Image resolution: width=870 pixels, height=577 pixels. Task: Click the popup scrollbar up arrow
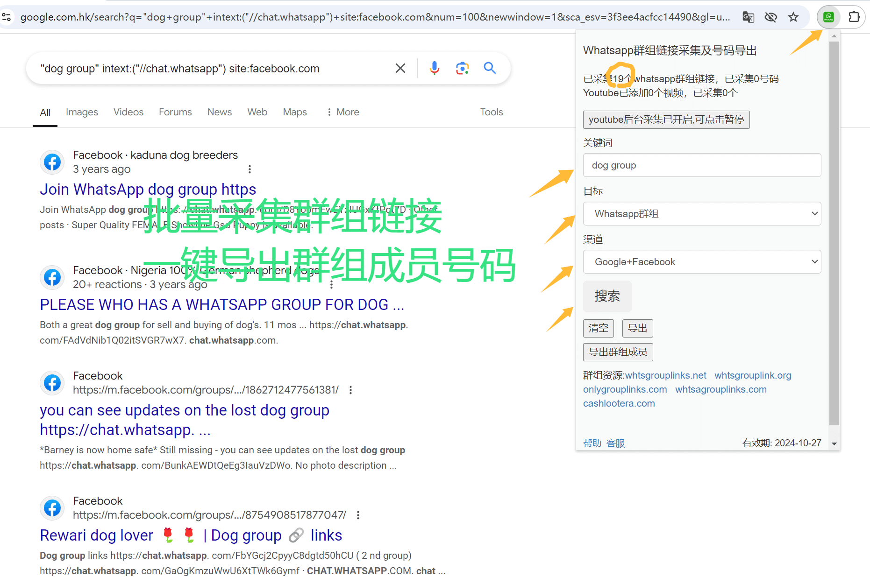[x=834, y=36]
